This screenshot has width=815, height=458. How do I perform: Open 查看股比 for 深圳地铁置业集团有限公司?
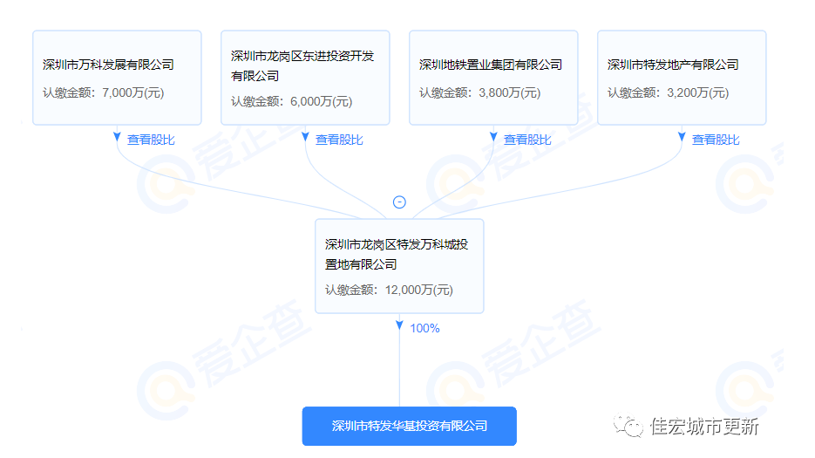tap(527, 140)
